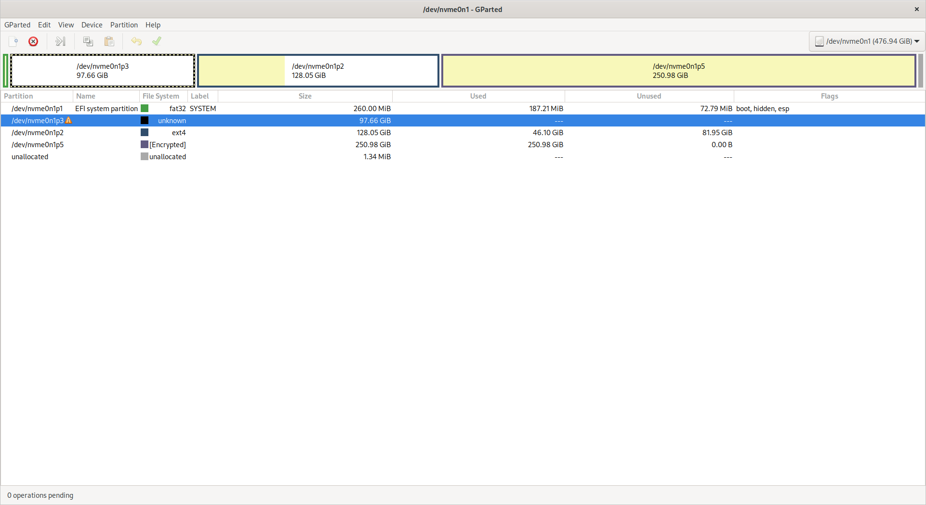Click the '46.10 GiB' used cell

pos(548,133)
